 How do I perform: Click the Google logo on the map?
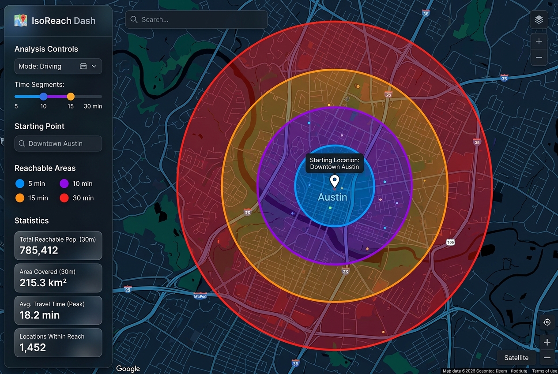coord(128,368)
